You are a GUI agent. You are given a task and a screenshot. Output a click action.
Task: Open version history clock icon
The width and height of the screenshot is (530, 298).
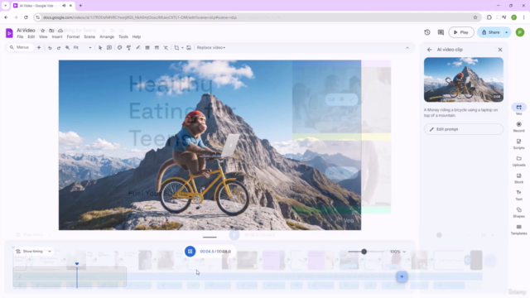click(427, 32)
